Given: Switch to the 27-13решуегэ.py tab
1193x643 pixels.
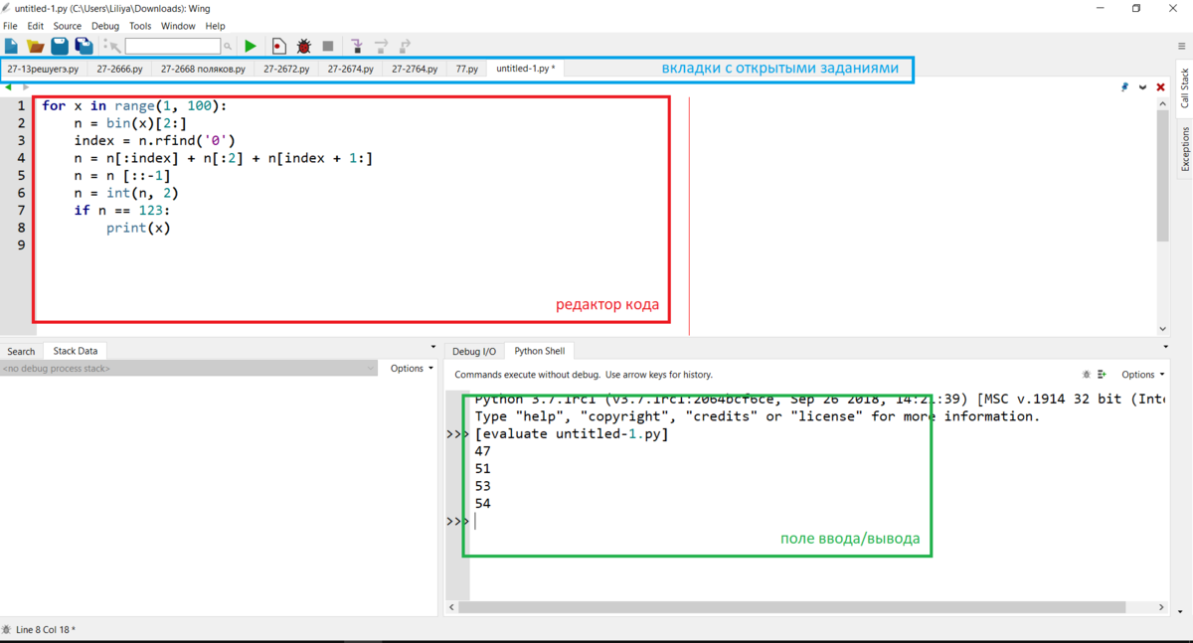Looking at the screenshot, I should tap(43, 70).
